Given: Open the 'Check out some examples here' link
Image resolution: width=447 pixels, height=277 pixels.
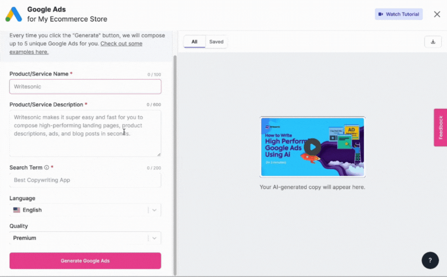Looking at the screenshot, I should (121, 43).
